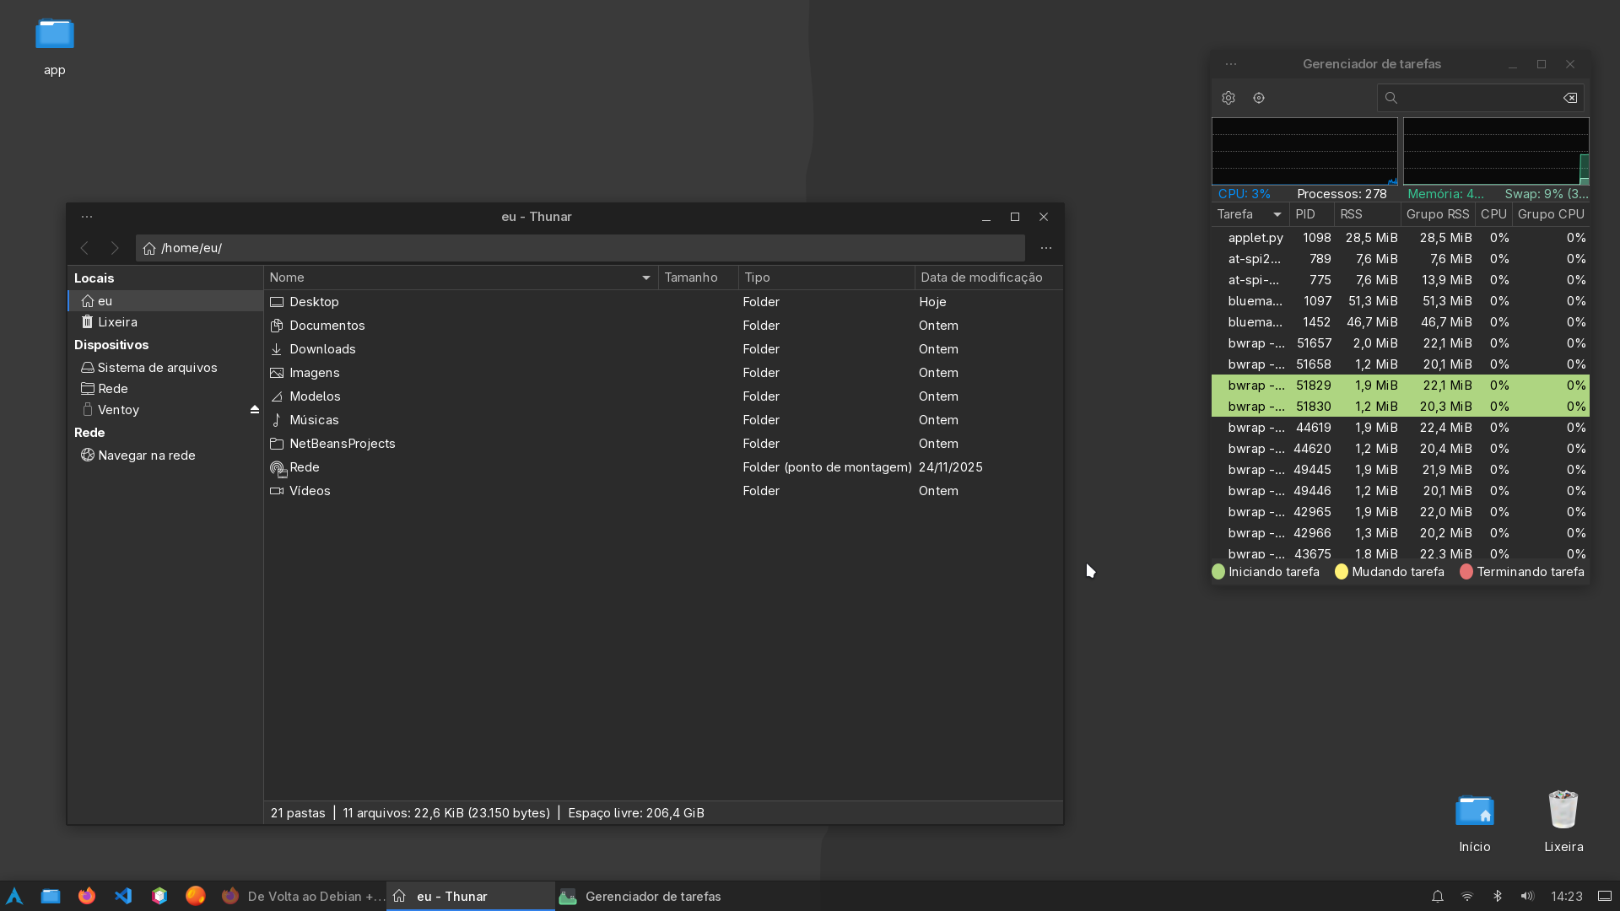
Task: Select Sistema de arquivos in sidebar
Action: (x=157, y=368)
